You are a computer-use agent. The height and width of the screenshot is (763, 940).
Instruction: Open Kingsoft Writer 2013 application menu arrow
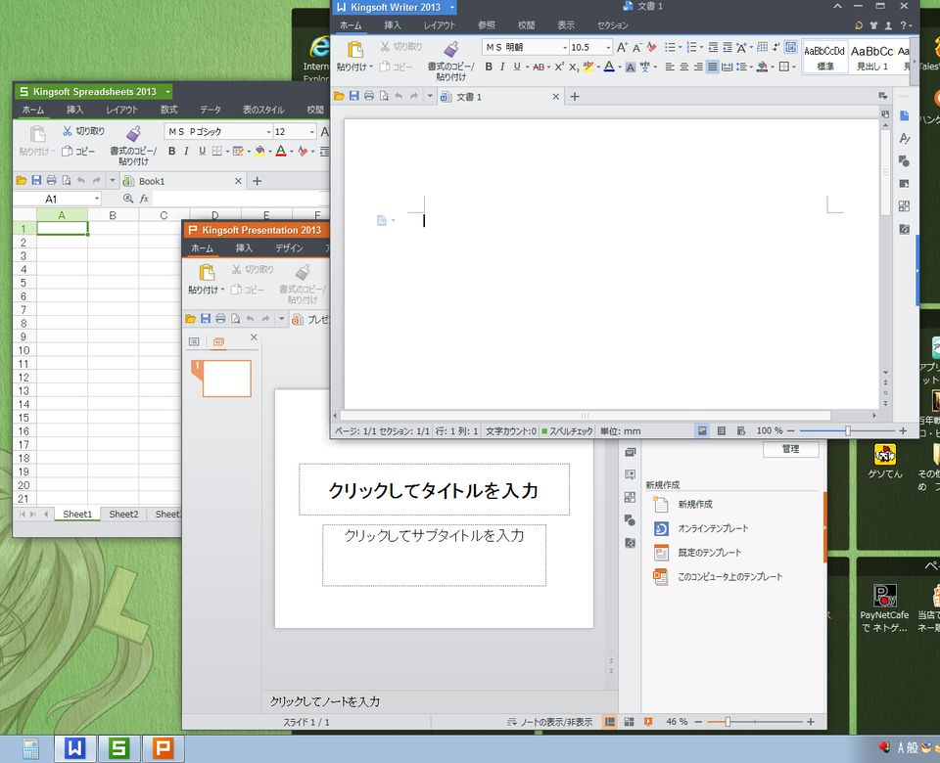(x=452, y=7)
